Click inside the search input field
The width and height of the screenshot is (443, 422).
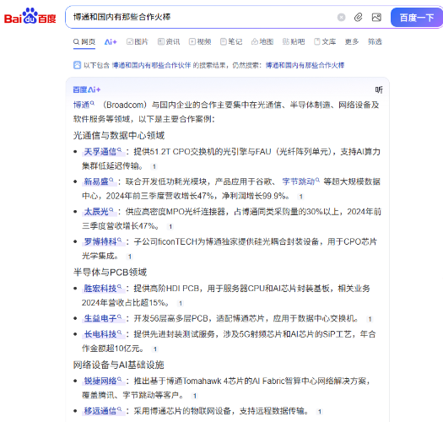tap(203, 17)
